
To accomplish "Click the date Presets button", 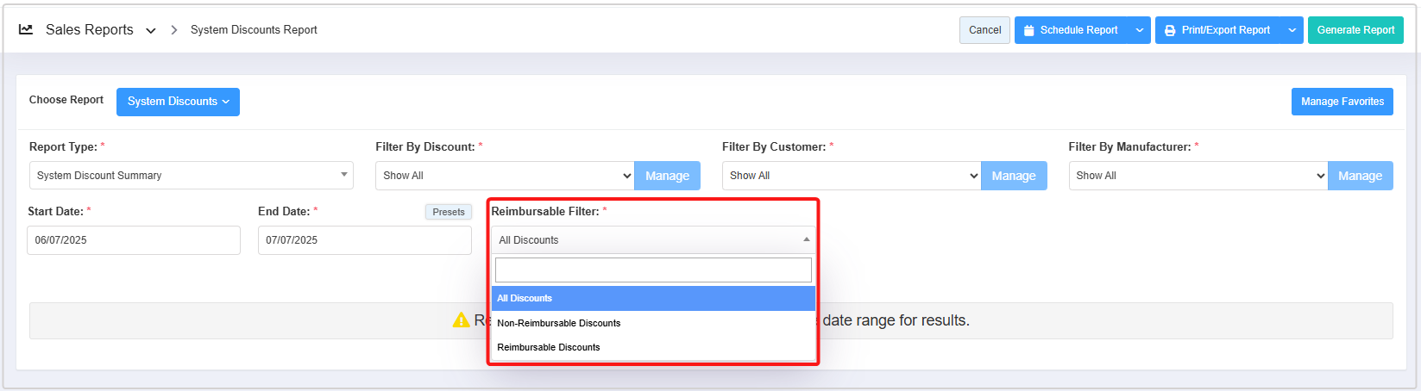I will click(449, 212).
